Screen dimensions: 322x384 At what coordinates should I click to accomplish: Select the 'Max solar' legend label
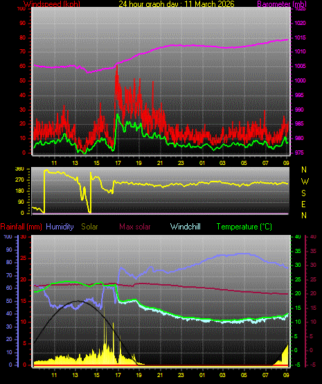coord(135,227)
